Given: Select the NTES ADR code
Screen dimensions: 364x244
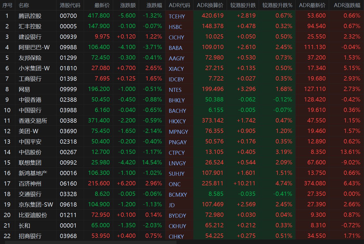Looking at the screenshot, I should (175, 90).
